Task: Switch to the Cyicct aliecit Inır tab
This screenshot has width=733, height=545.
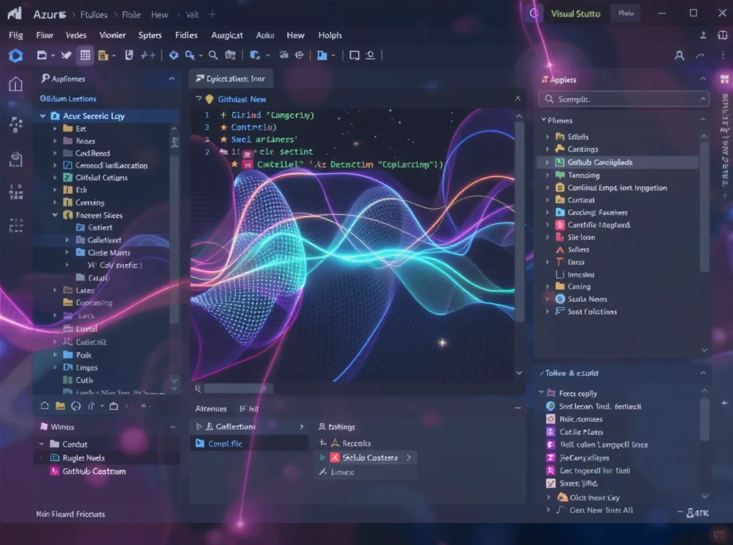Action: pyautogui.click(x=230, y=79)
